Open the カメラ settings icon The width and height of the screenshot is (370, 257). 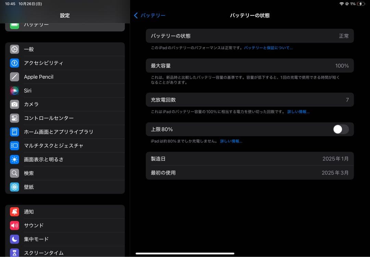14,104
